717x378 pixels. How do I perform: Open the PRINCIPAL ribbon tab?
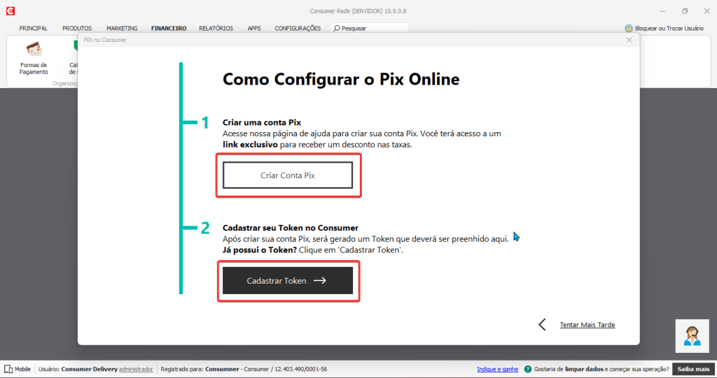[34, 29]
